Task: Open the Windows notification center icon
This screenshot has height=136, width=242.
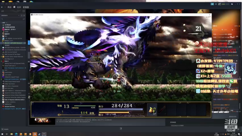Action: 239,134
